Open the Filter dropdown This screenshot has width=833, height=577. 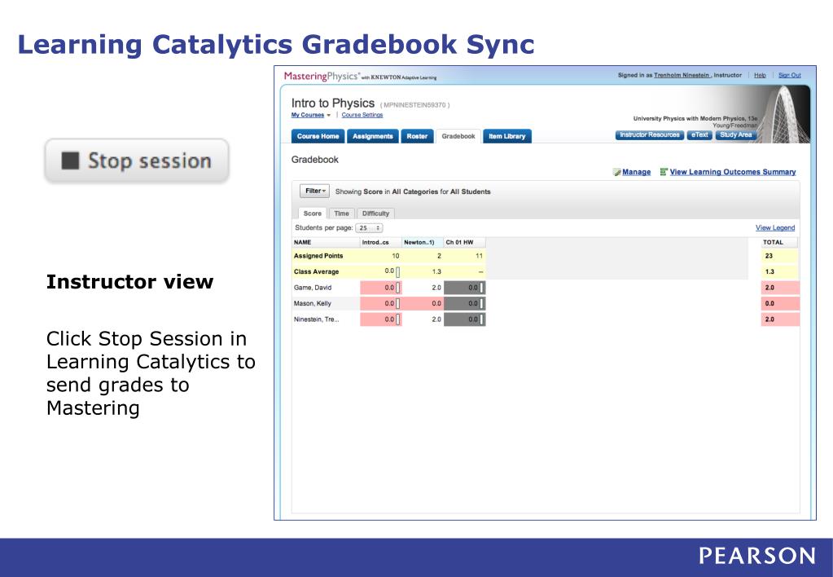[315, 191]
